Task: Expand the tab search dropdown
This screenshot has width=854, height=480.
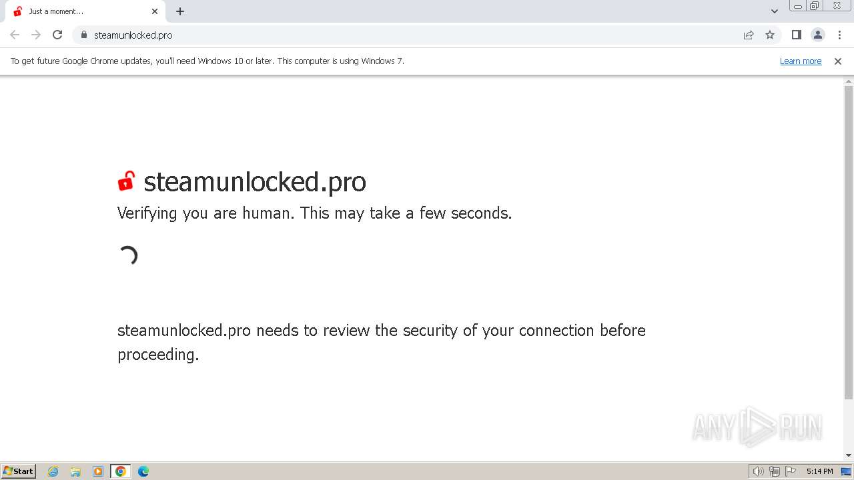Action: (775, 11)
